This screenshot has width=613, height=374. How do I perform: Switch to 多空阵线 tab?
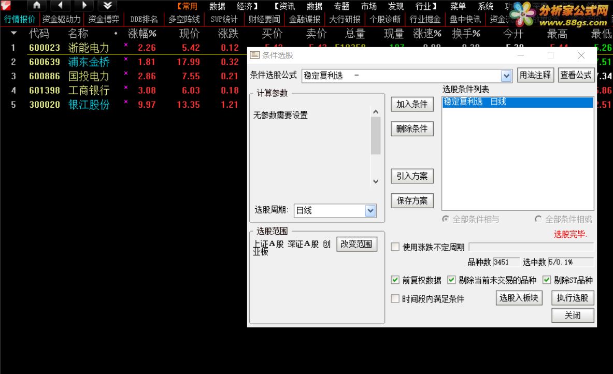(x=184, y=19)
